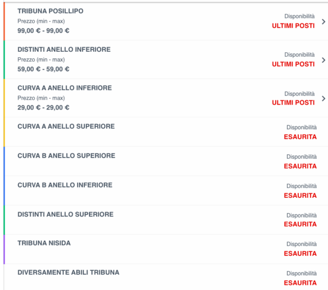Click ULTIMI POSTI status for Tribuna Posillipo
The height and width of the screenshot is (290, 328).
coord(293,26)
